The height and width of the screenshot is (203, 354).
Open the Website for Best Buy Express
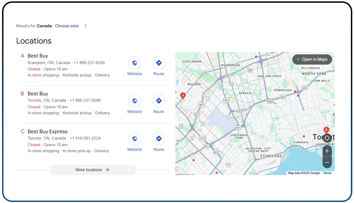click(x=135, y=139)
